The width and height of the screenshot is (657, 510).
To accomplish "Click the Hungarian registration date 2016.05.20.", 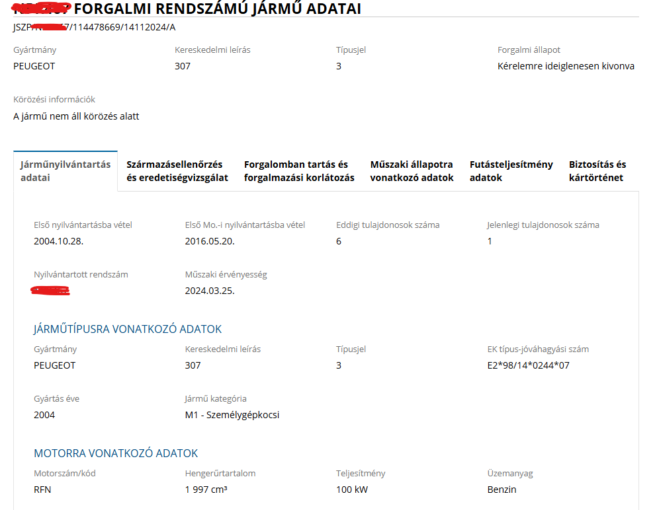I will click(x=210, y=241).
